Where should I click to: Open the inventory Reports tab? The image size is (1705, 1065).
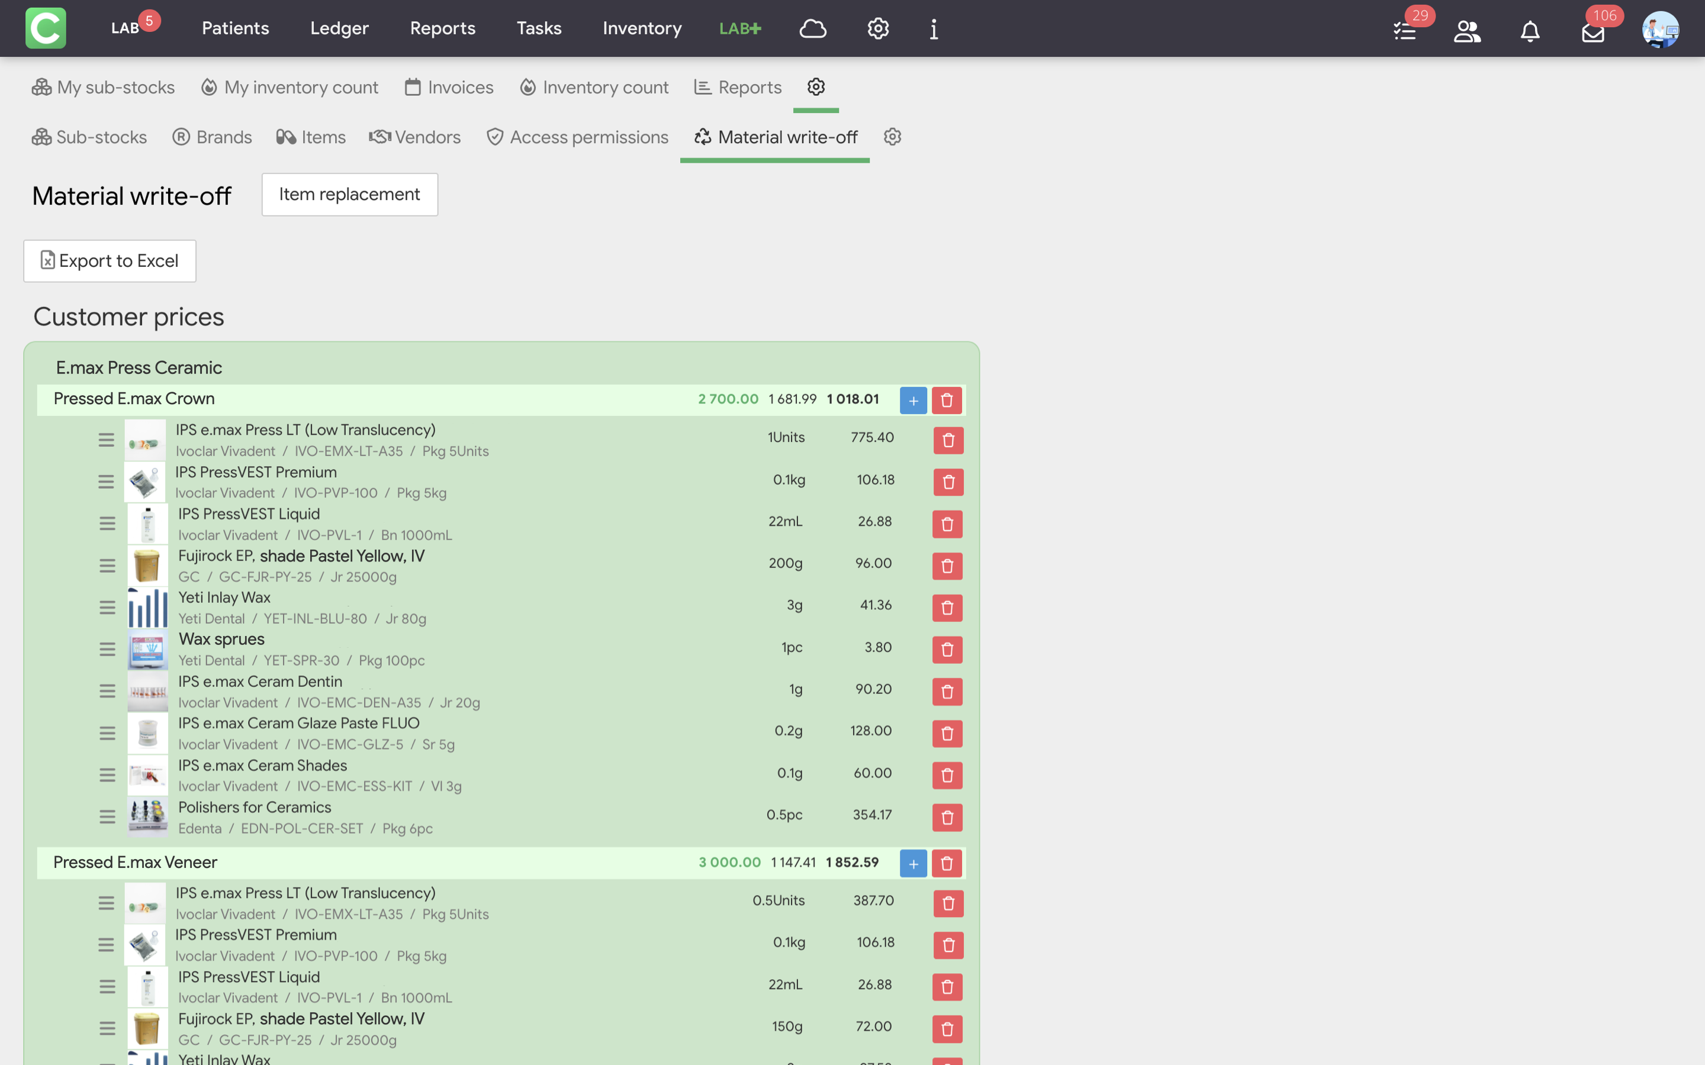pos(738,88)
